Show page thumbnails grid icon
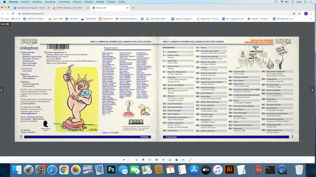The width and height of the screenshot is (316, 177). (x=157, y=160)
